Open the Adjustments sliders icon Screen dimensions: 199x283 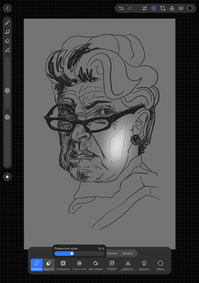click(x=145, y=8)
